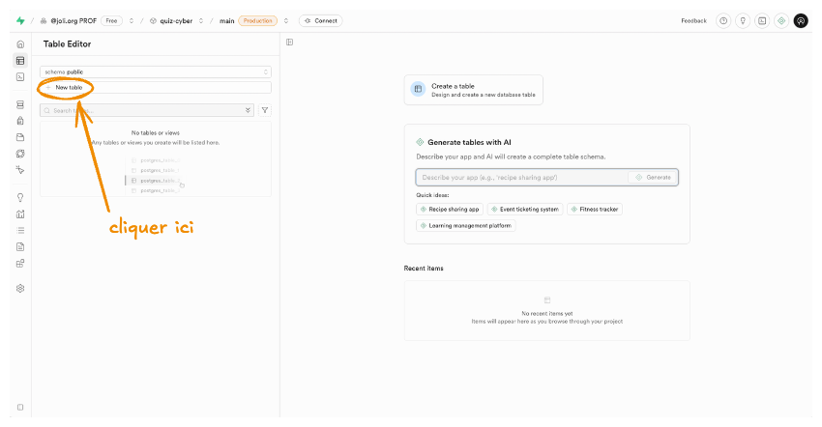
Task: Open the Help icon in top bar
Action: coord(722,20)
